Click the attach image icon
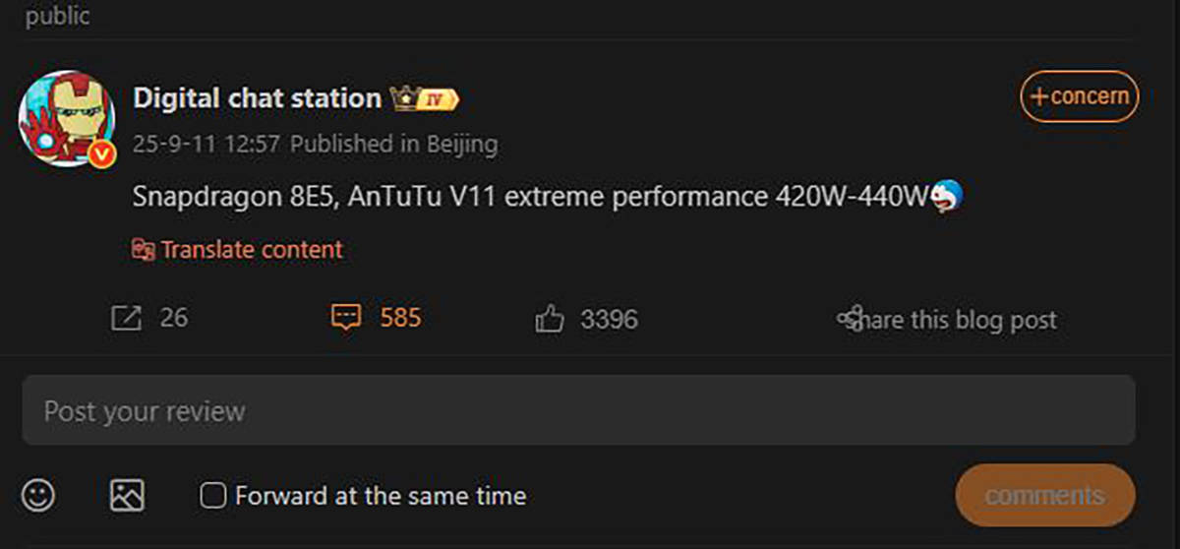 point(127,495)
